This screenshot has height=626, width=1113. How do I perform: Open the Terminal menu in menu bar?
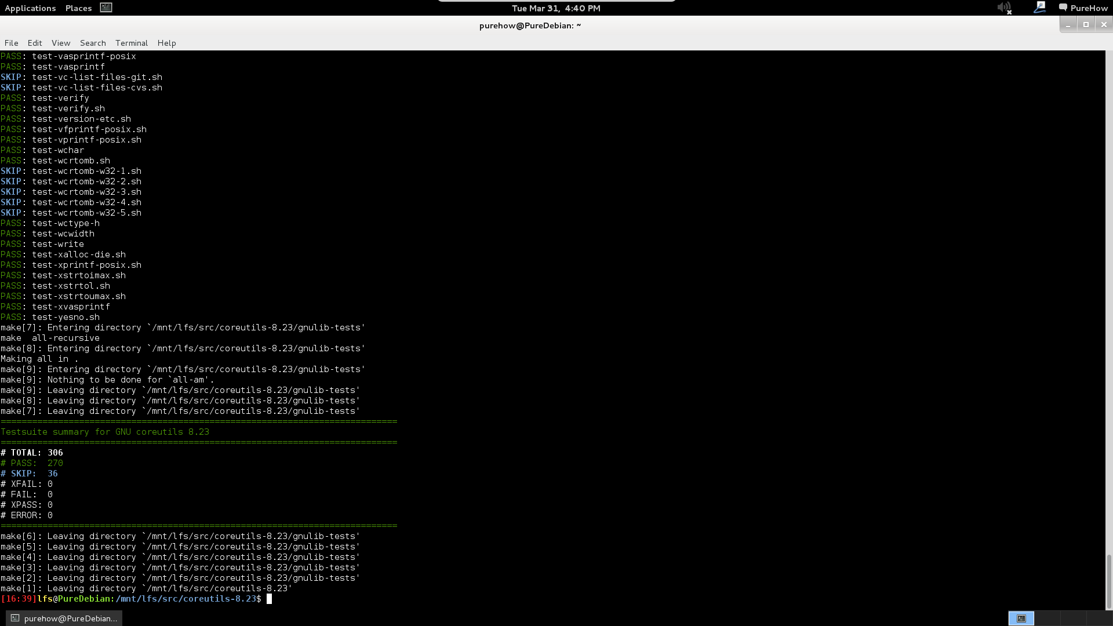tap(132, 43)
